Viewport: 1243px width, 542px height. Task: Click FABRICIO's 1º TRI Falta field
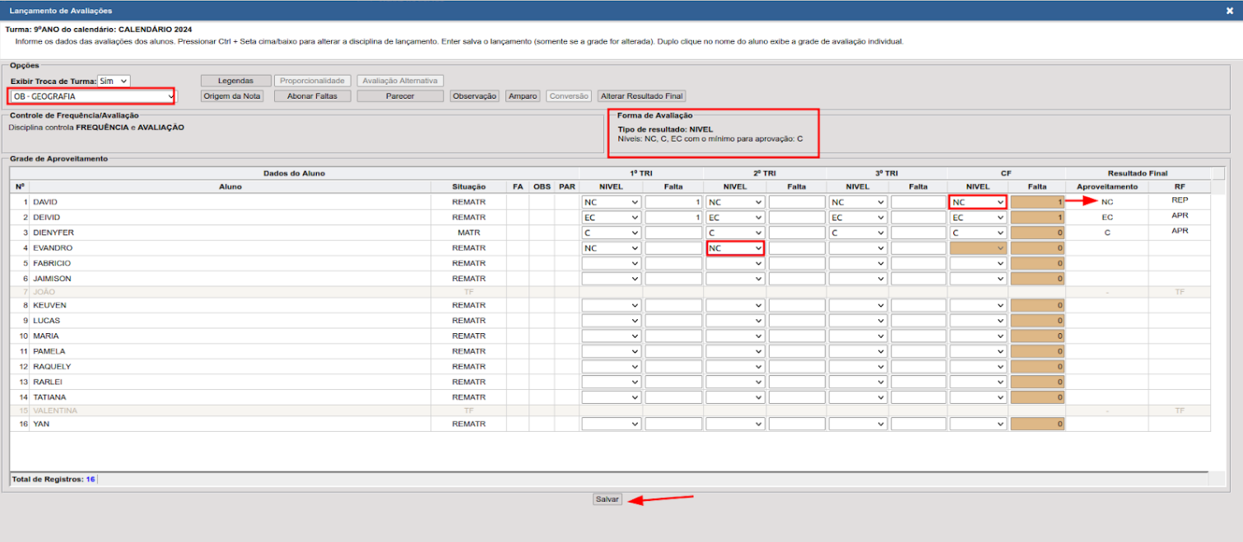point(673,264)
